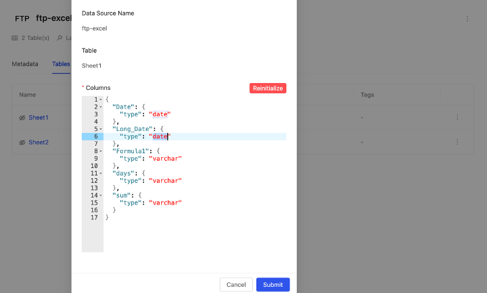Switch to the Metadata tab
This screenshot has width=487, height=293.
[x=25, y=64]
